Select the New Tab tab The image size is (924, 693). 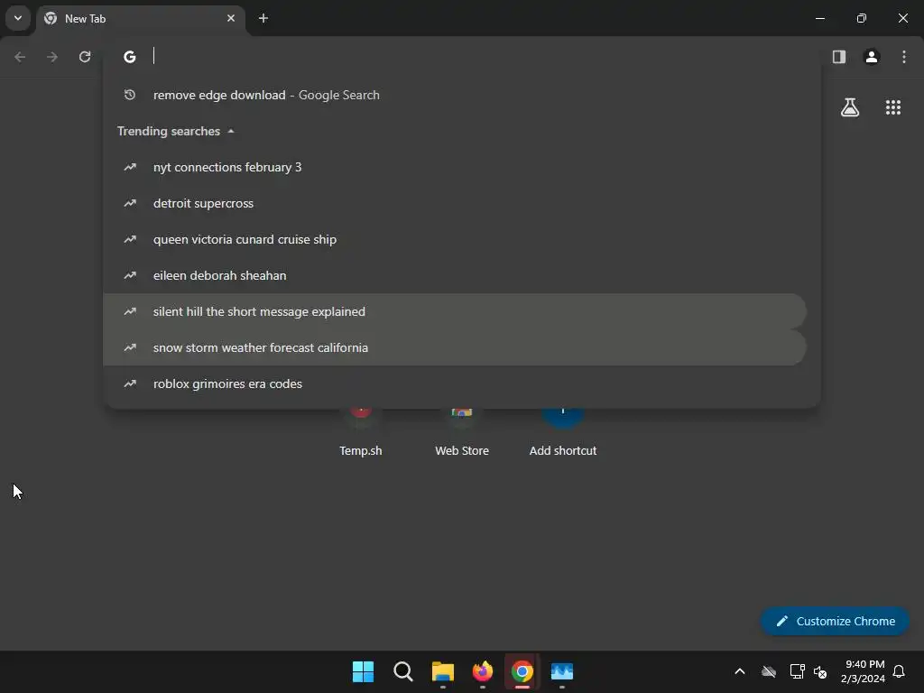click(x=140, y=18)
